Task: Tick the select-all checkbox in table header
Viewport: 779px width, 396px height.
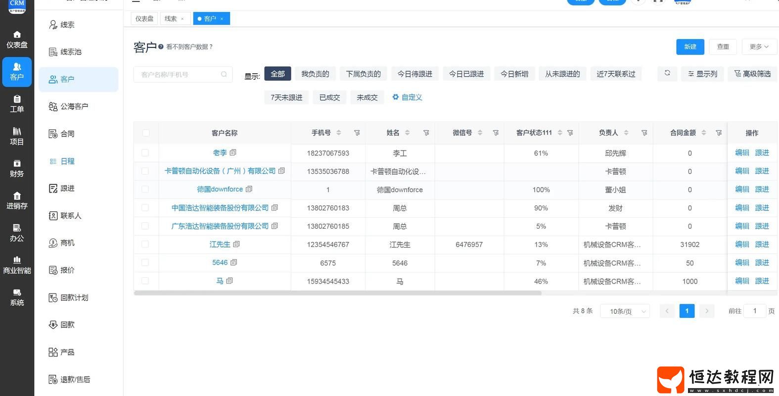Action: tap(146, 133)
